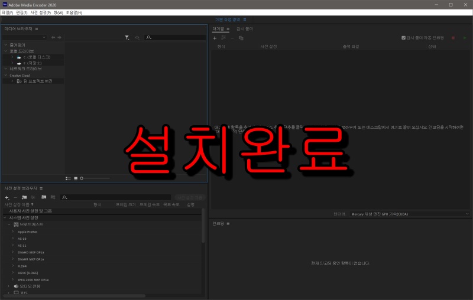
Task: Switch media browser to thumbnail view
Action: click(76, 178)
